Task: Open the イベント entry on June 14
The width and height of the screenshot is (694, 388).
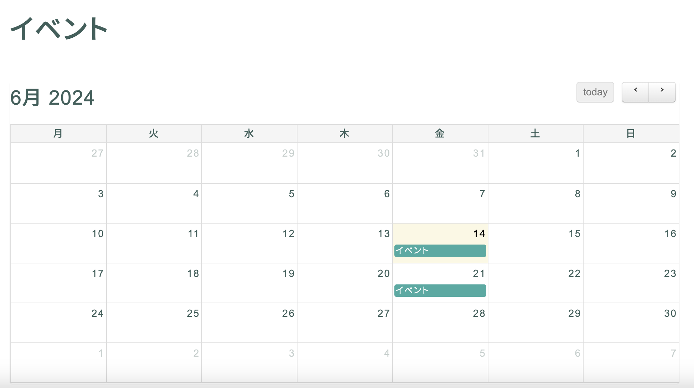Action: pyautogui.click(x=440, y=251)
